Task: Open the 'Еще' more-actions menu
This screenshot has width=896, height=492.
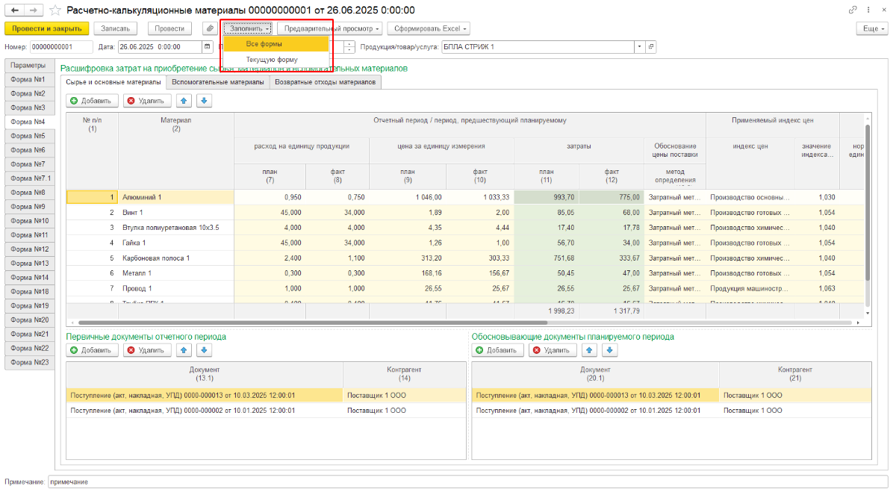Action: click(871, 28)
